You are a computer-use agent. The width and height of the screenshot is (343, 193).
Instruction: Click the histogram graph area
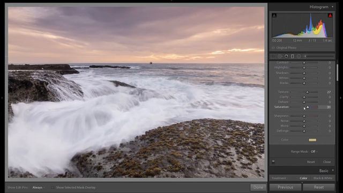302,25
